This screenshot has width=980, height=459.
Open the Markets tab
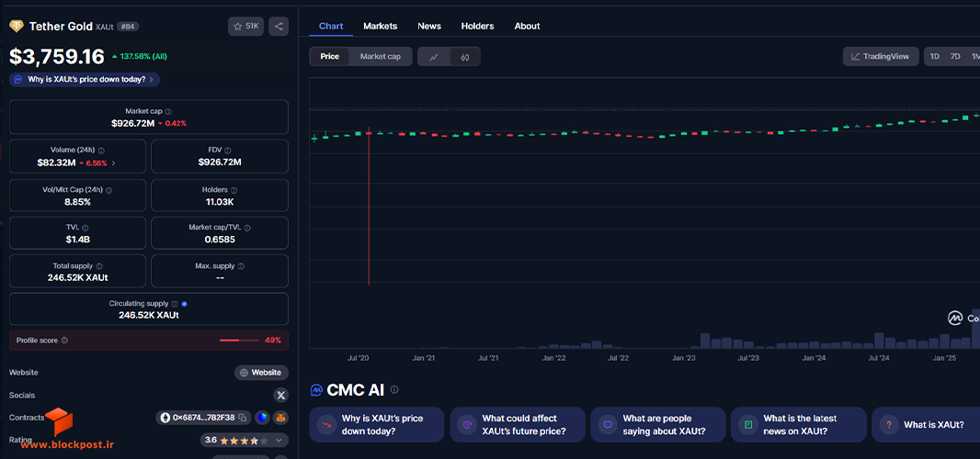[x=380, y=27]
